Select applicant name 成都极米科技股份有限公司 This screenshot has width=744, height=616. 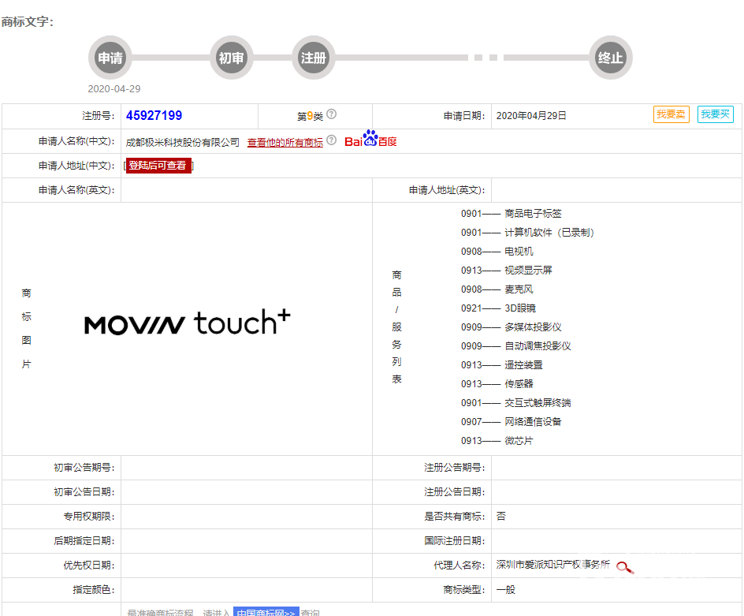(x=183, y=142)
